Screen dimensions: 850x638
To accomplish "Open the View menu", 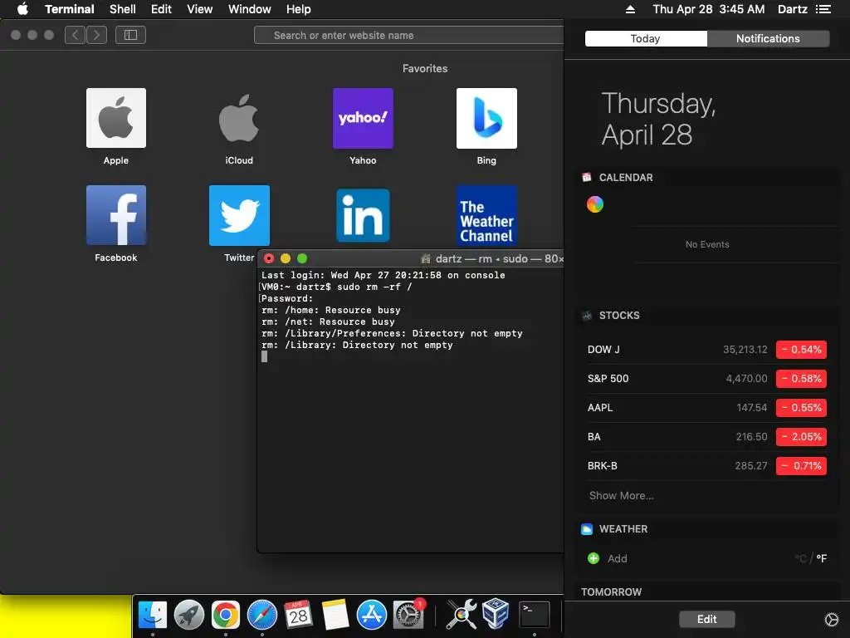I will 199,9.
